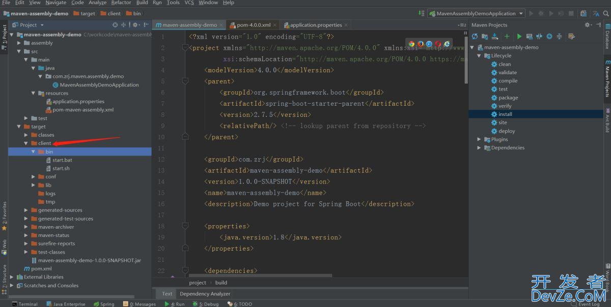Select maven-assembly-demo-1.0.0-SNAPSHOT.jar file
Viewport: 611px width, 307px height.
point(89,260)
